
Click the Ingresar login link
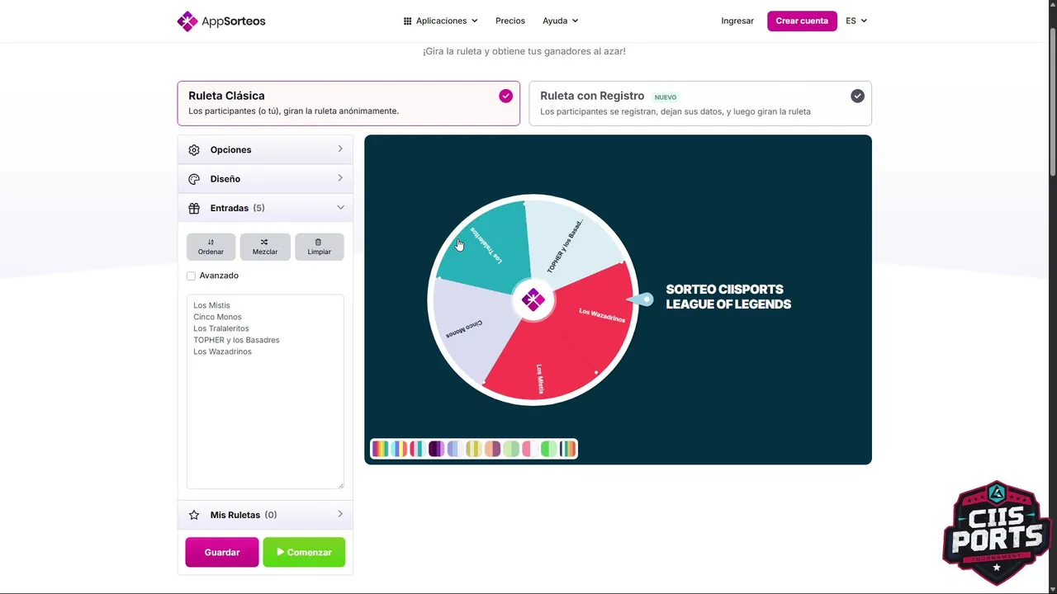(x=737, y=21)
